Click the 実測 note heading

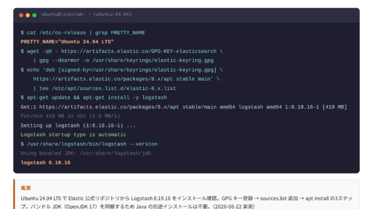click(x=26, y=188)
